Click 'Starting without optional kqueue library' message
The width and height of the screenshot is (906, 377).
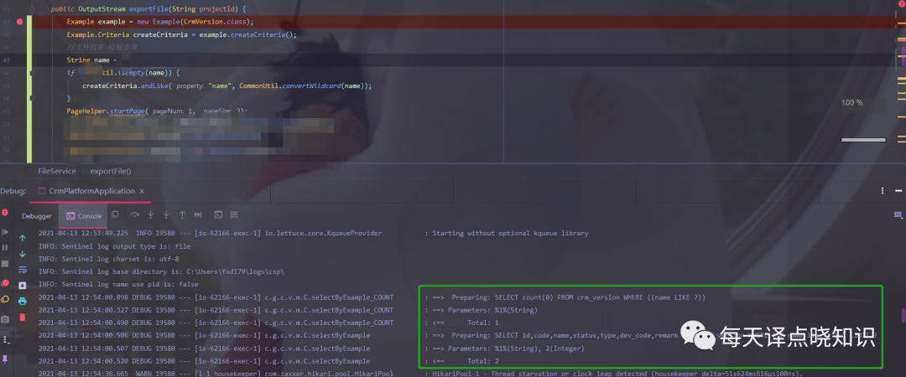510,233
